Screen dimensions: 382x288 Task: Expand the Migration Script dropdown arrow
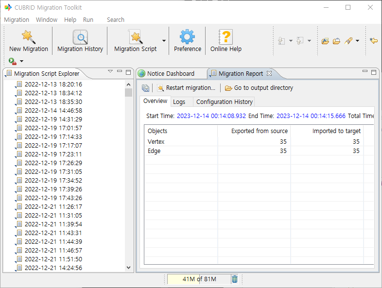(164, 41)
